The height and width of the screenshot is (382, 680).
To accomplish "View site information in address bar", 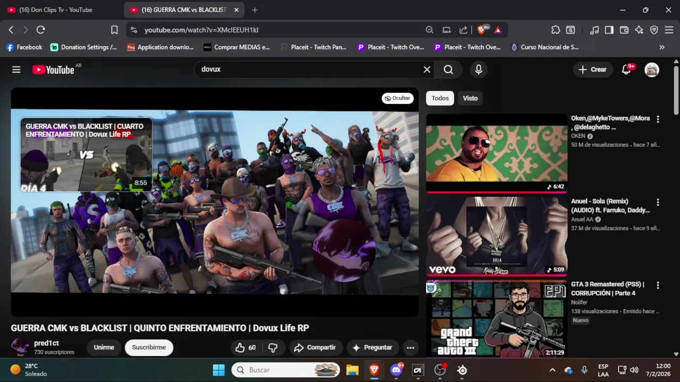I will click(x=133, y=30).
